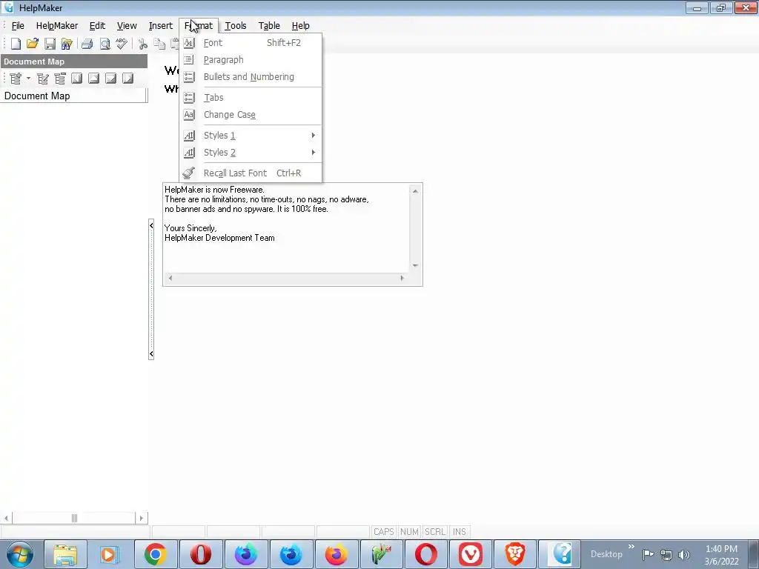Screen dimensions: 759x569
Task: Open the Edit menu
Action: click(x=97, y=26)
